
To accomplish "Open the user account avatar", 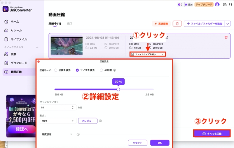I will (x=217, y=5).
